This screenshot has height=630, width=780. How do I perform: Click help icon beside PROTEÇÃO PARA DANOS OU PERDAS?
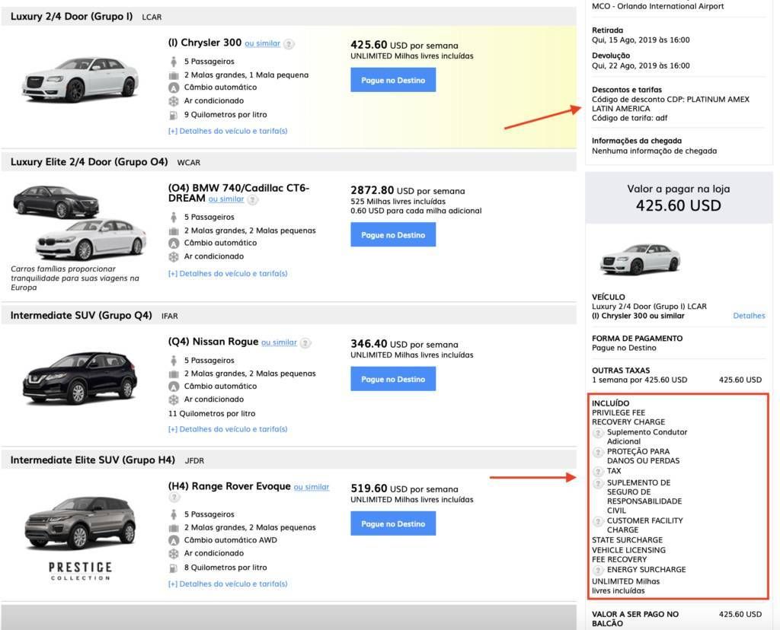click(598, 452)
